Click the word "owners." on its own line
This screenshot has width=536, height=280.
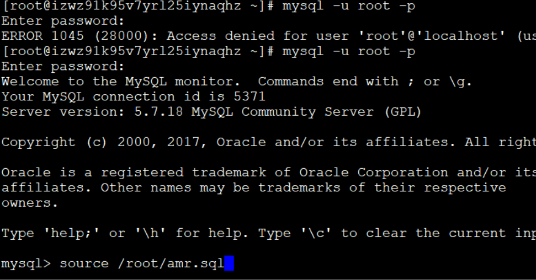pos(30,203)
